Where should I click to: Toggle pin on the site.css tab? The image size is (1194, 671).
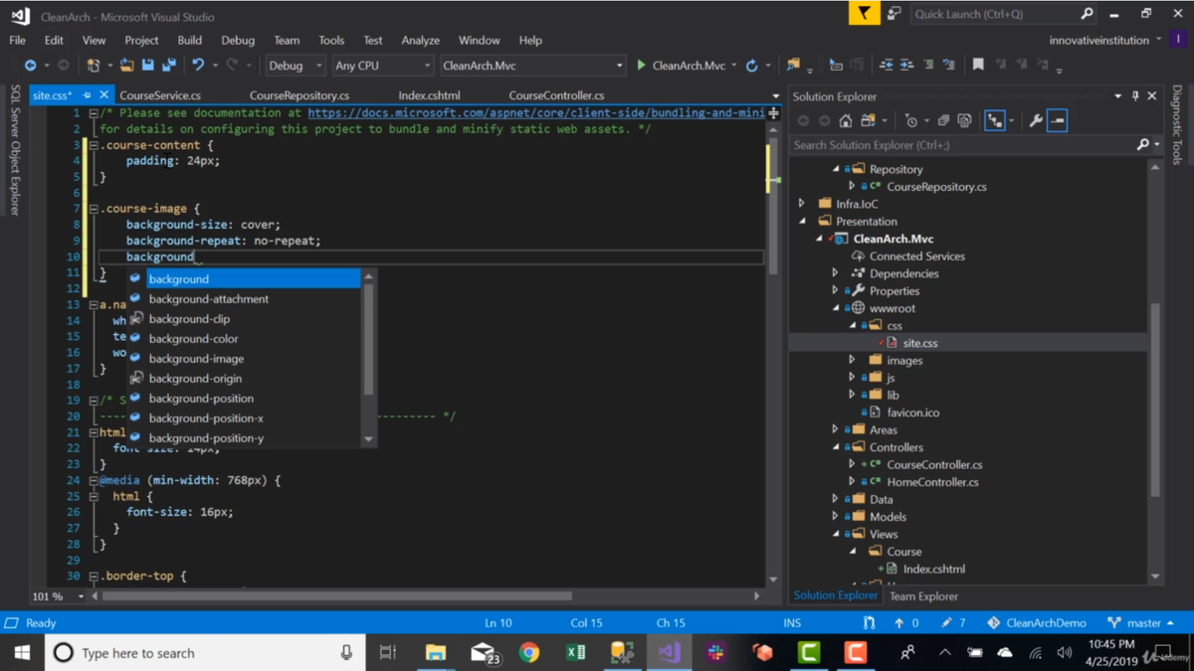(x=87, y=95)
